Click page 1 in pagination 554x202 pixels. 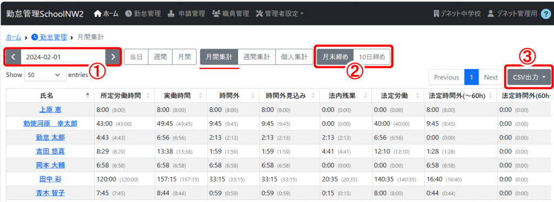(471, 77)
